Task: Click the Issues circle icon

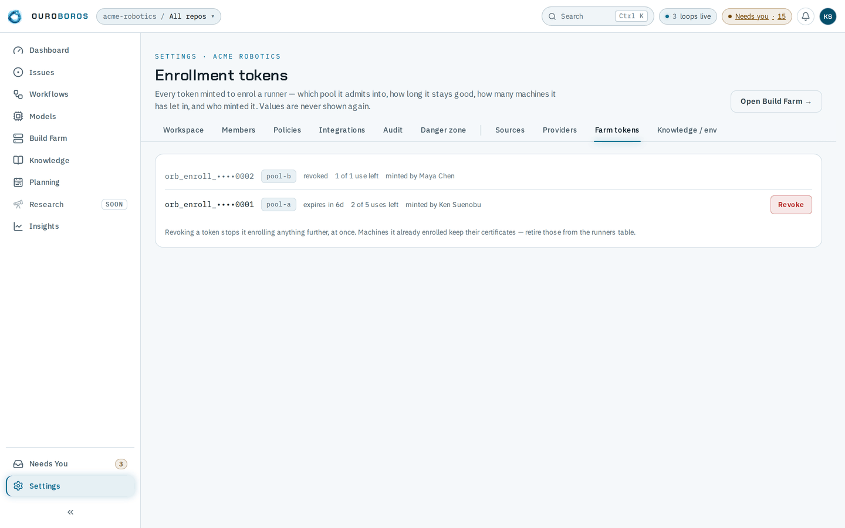Action: (x=18, y=72)
